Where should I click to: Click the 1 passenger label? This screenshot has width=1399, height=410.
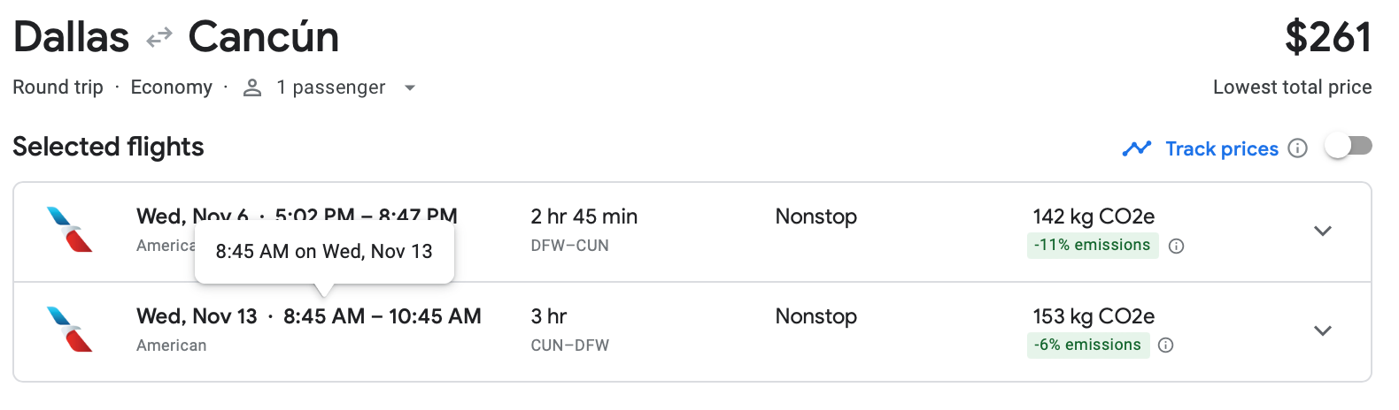(330, 87)
